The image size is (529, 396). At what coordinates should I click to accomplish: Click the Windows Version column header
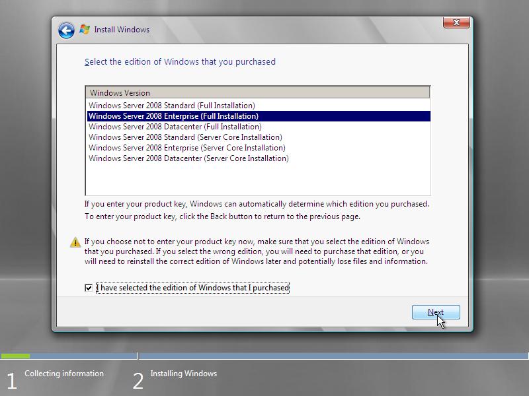pos(258,92)
